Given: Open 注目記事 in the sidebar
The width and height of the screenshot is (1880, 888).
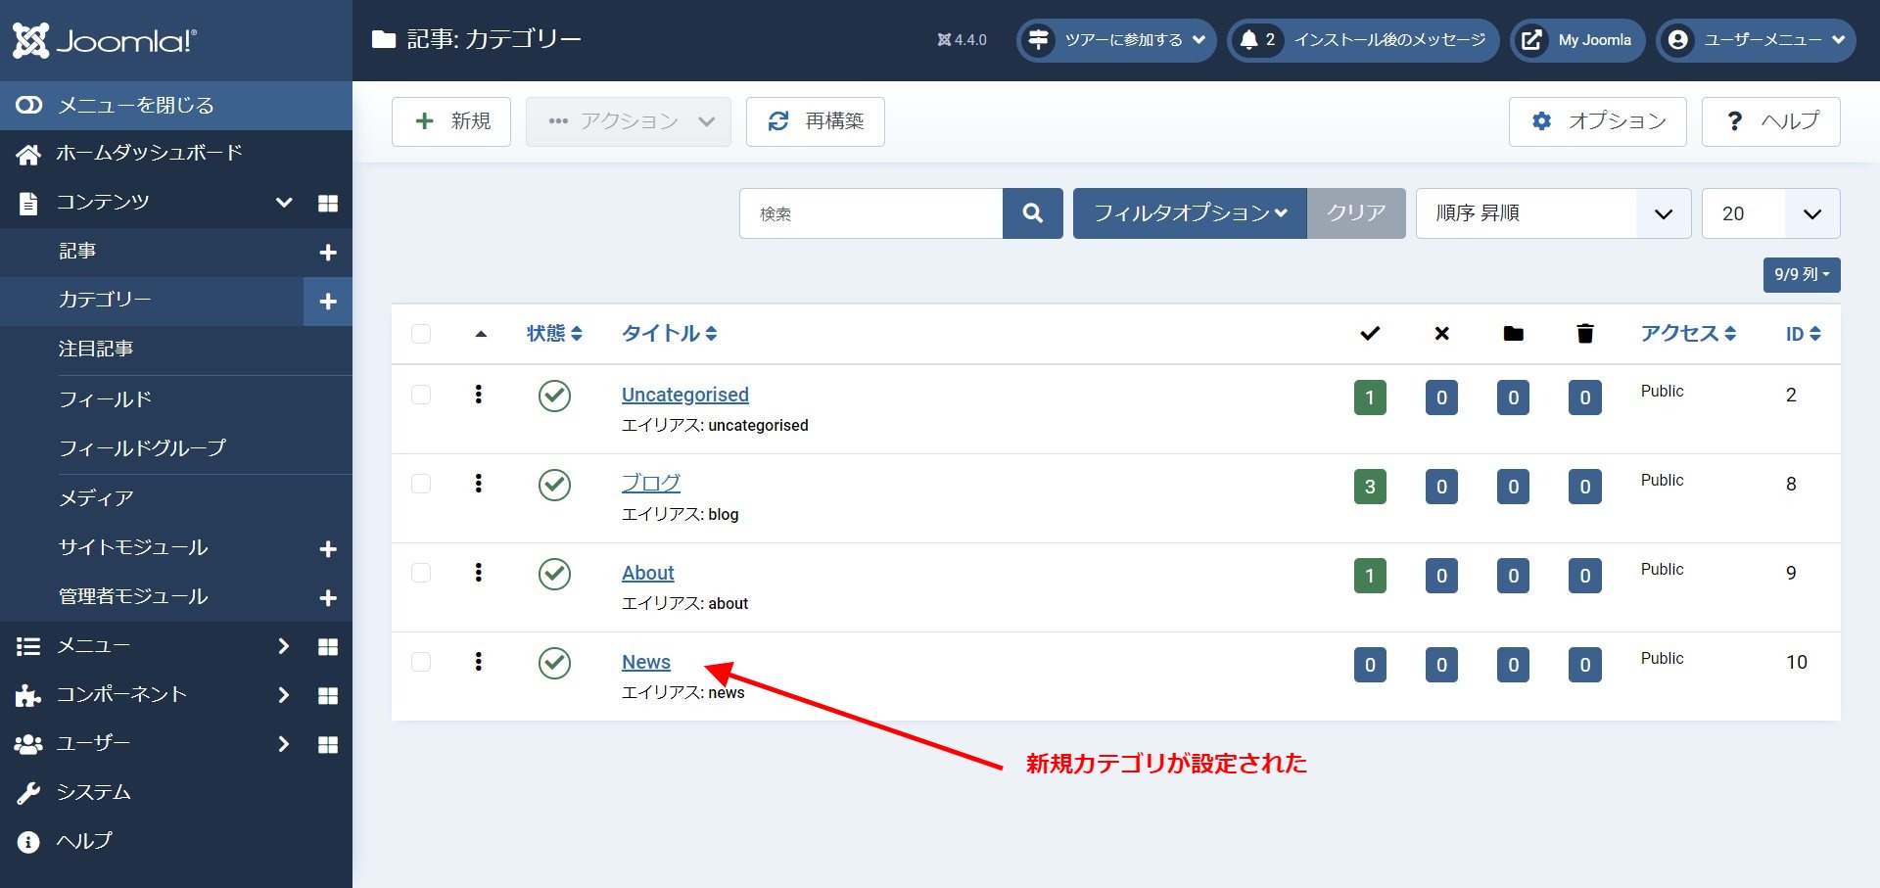Looking at the screenshot, I should (96, 349).
